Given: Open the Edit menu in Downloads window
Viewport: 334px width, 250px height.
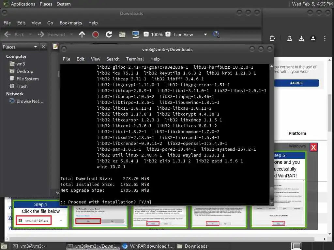Looking at the screenshot, I should tap(21, 23).
